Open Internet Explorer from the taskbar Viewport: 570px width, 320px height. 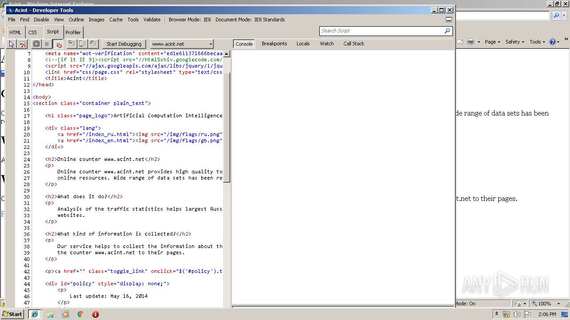(x=35, y=314)
